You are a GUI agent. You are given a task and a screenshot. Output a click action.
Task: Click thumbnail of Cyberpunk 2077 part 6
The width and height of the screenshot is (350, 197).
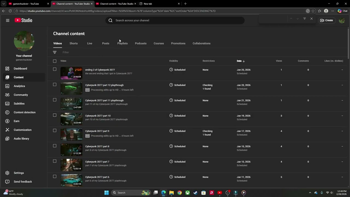pos(71,180)
